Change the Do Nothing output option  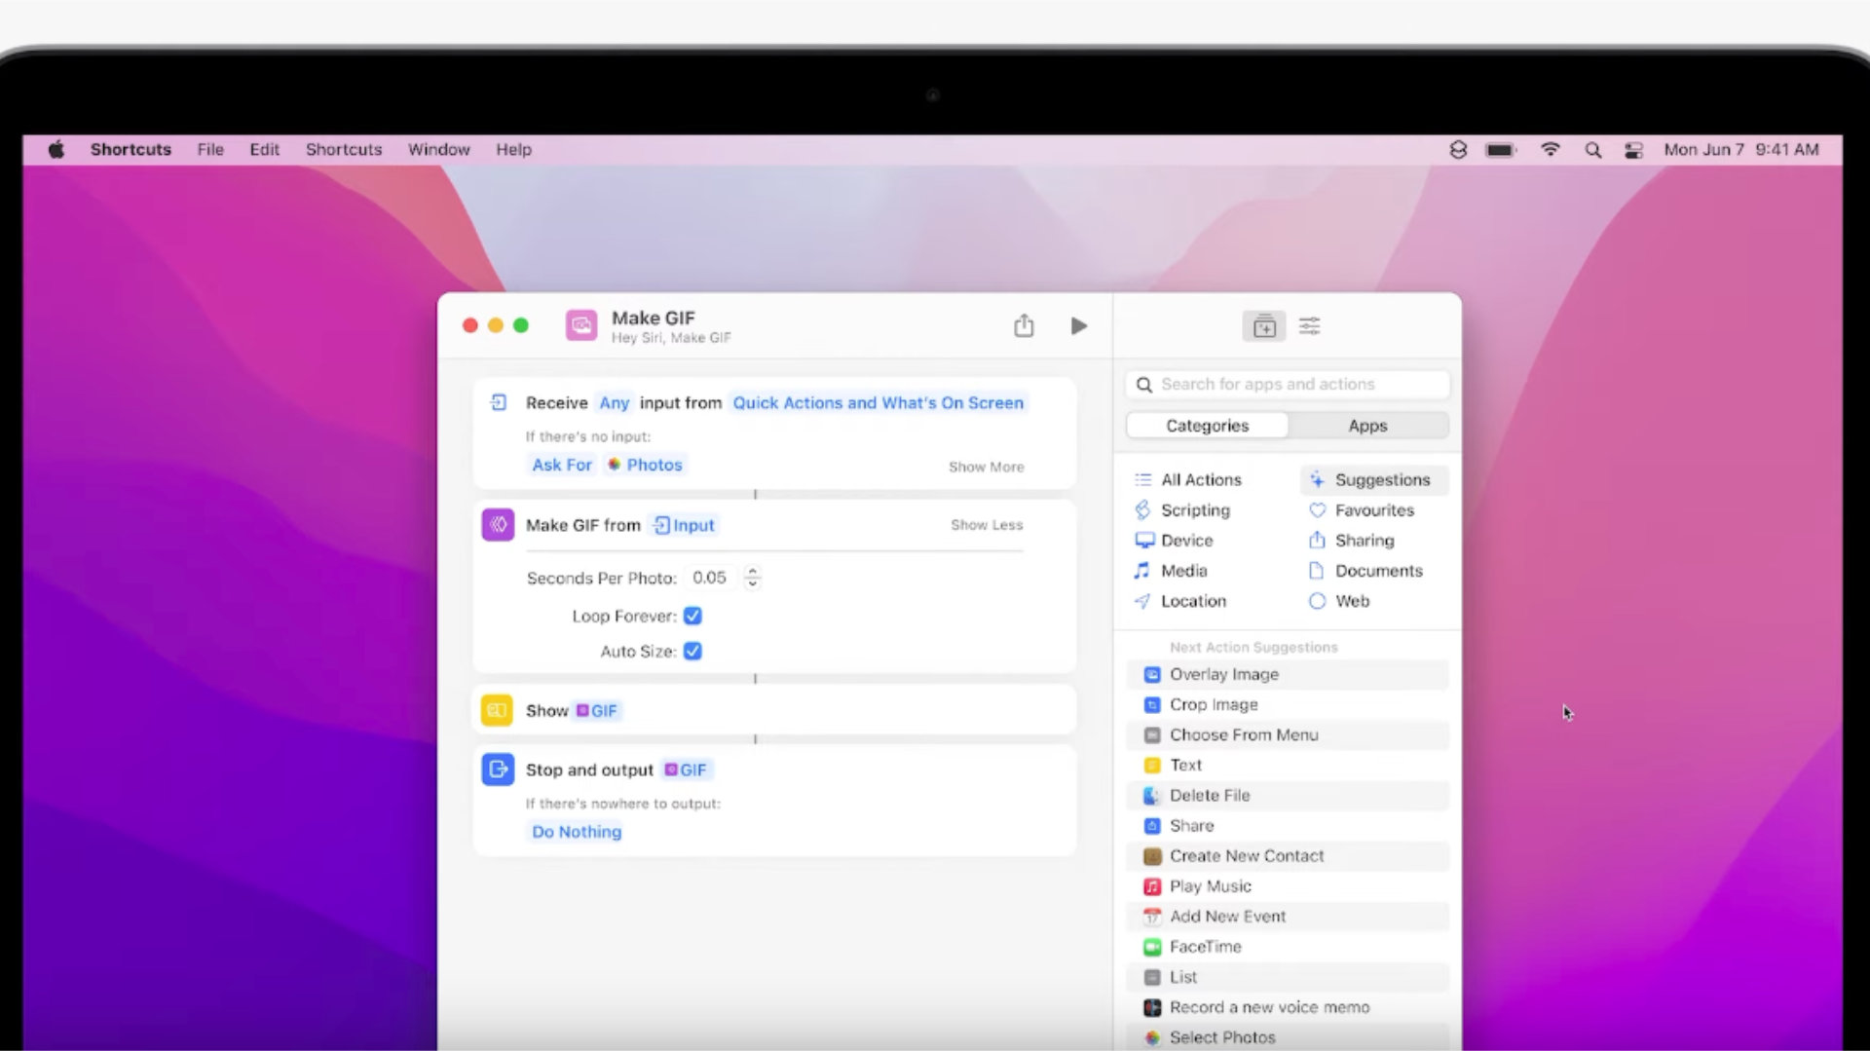577,831
